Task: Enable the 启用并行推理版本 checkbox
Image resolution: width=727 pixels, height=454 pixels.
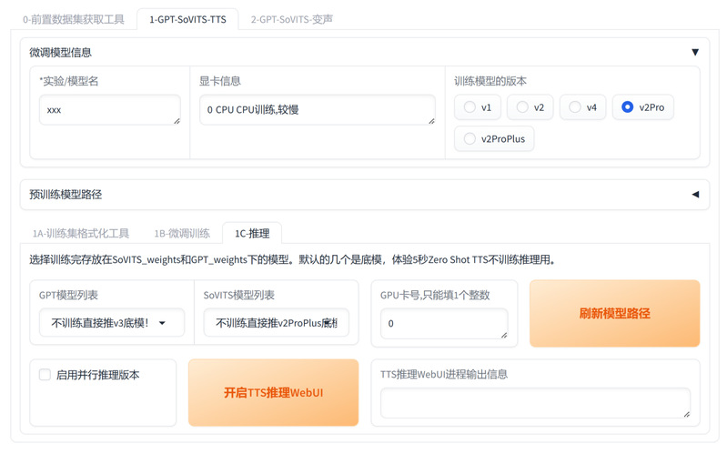Action: 45,374
